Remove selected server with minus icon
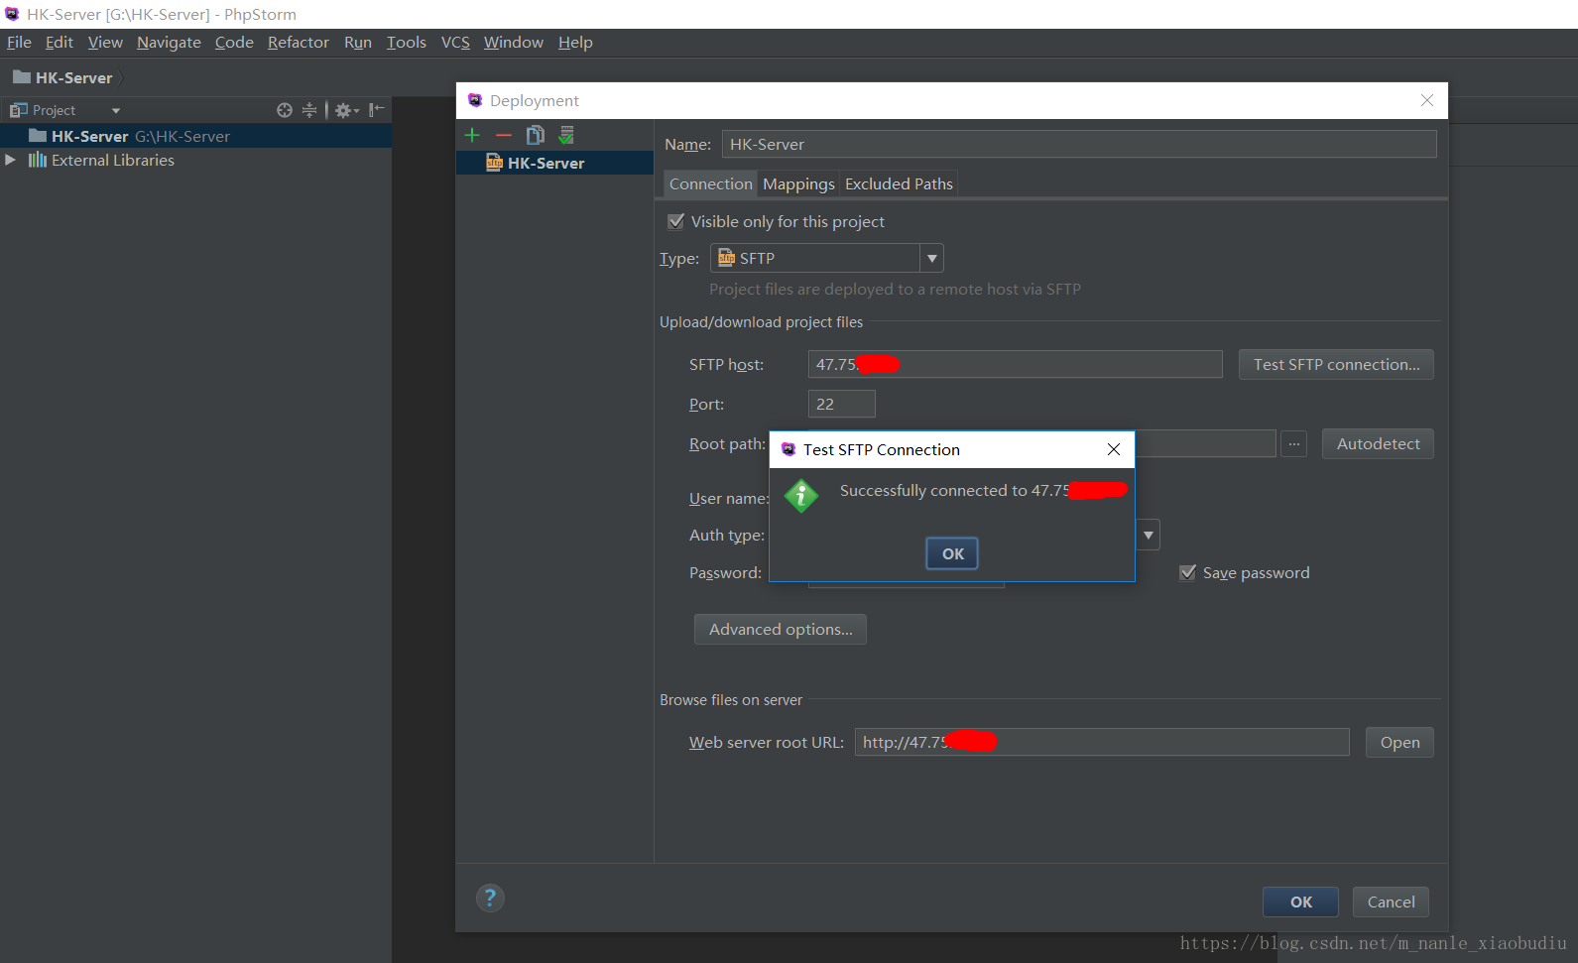The height and width of the screenshot is (963, 1578). [504, 135]
